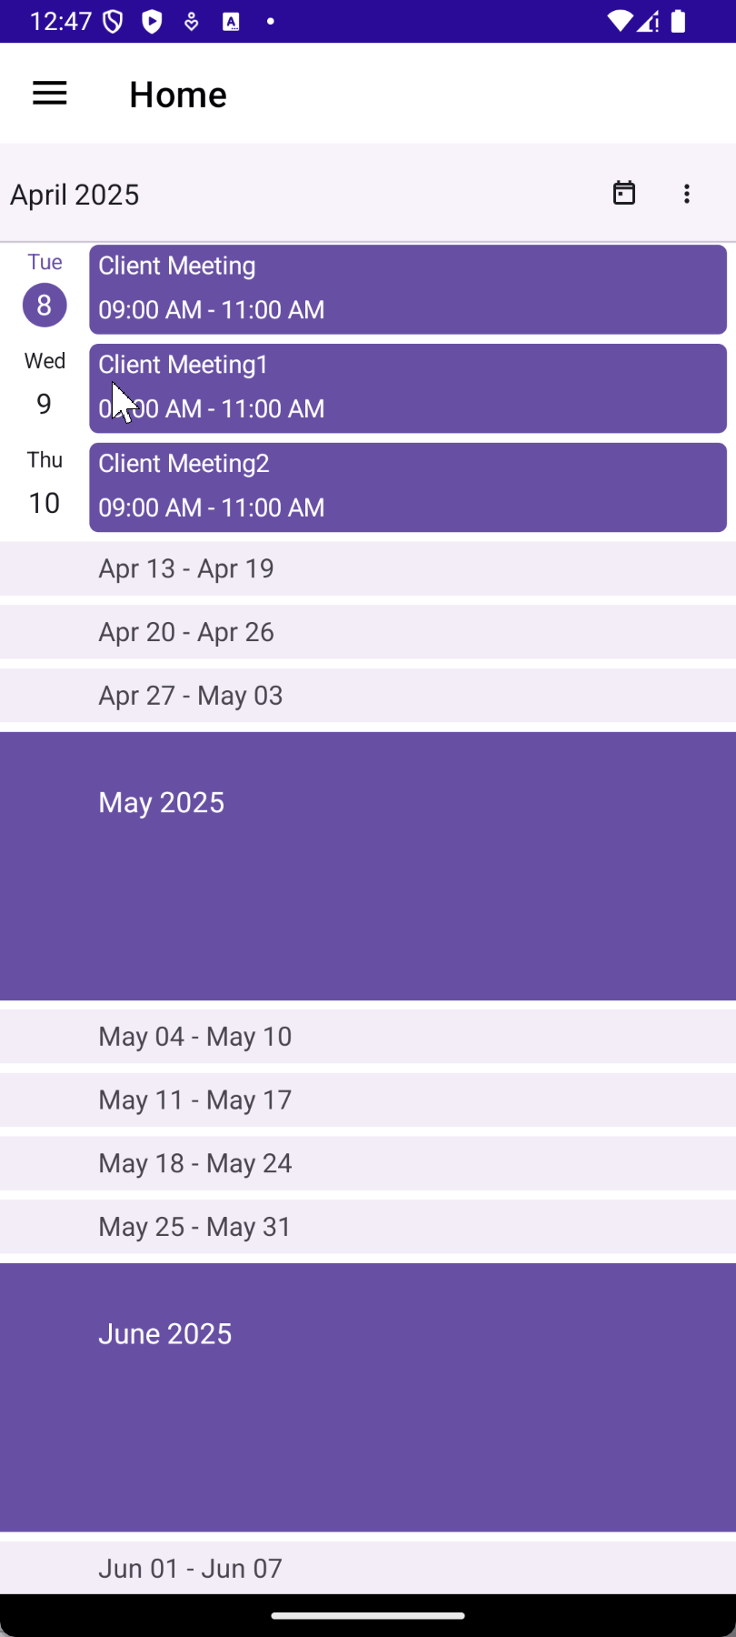The width and height of the screenshot is (736, 1637).
Task: Tap the Wi-Fi status bar icon
Action: pos(620,22)
